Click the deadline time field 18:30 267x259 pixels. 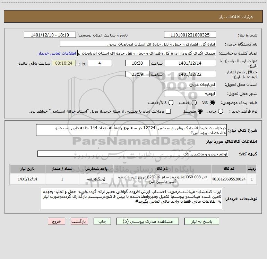[x=137, y=63]
